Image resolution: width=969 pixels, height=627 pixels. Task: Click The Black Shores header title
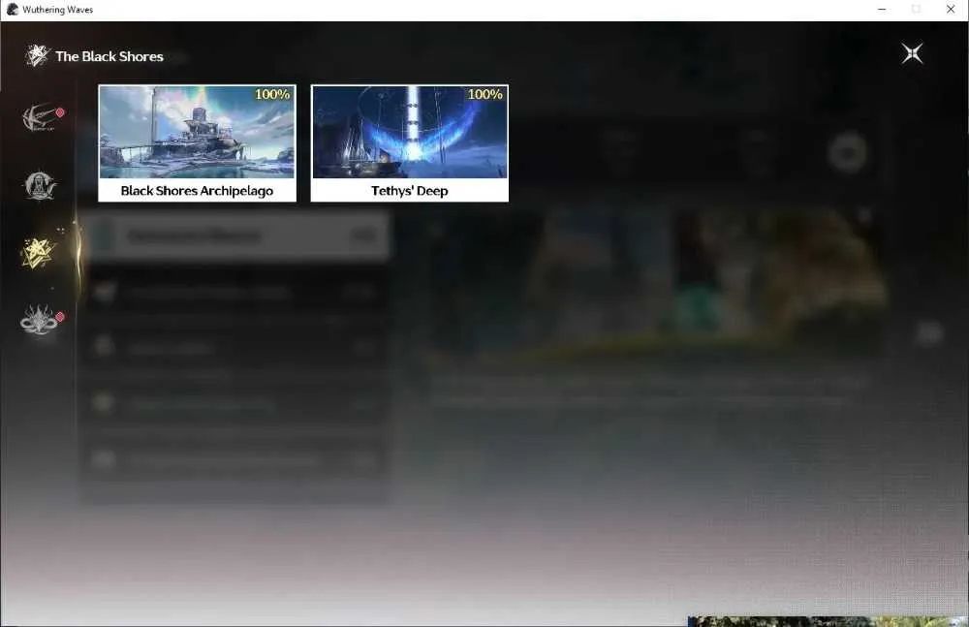point(109,56)
